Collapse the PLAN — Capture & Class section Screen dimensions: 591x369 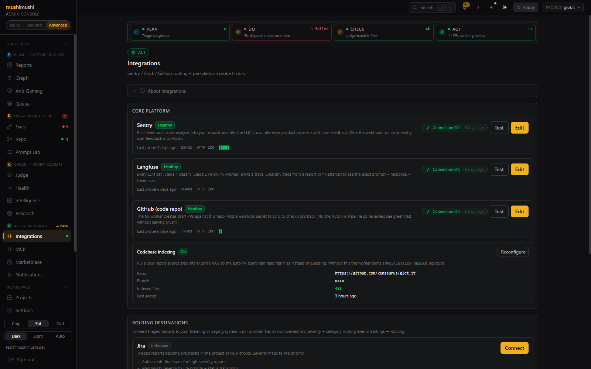[37, 55]
